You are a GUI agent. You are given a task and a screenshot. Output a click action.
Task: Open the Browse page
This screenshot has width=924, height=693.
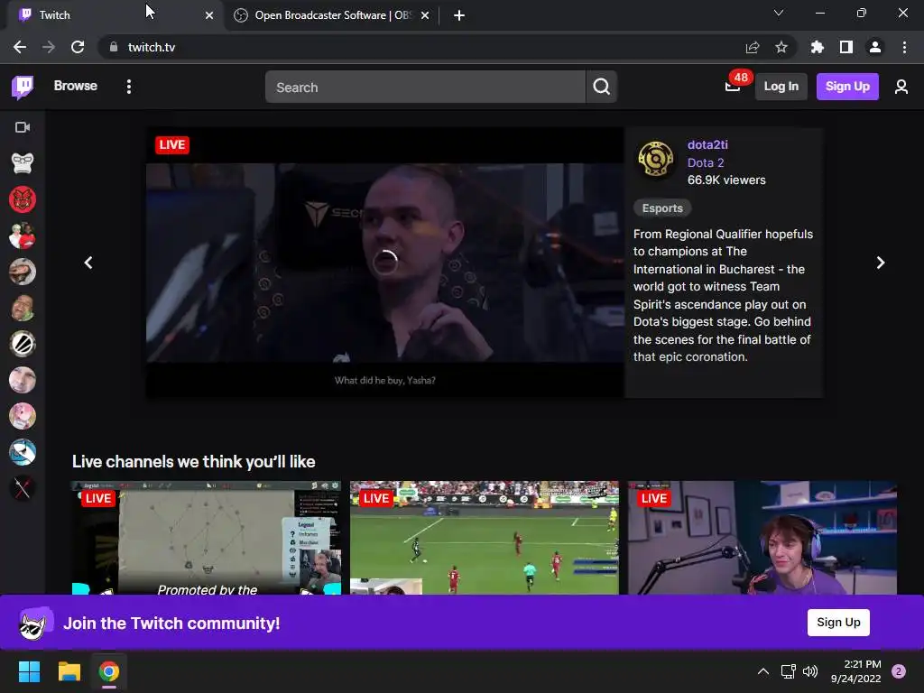tap(76, 86)
